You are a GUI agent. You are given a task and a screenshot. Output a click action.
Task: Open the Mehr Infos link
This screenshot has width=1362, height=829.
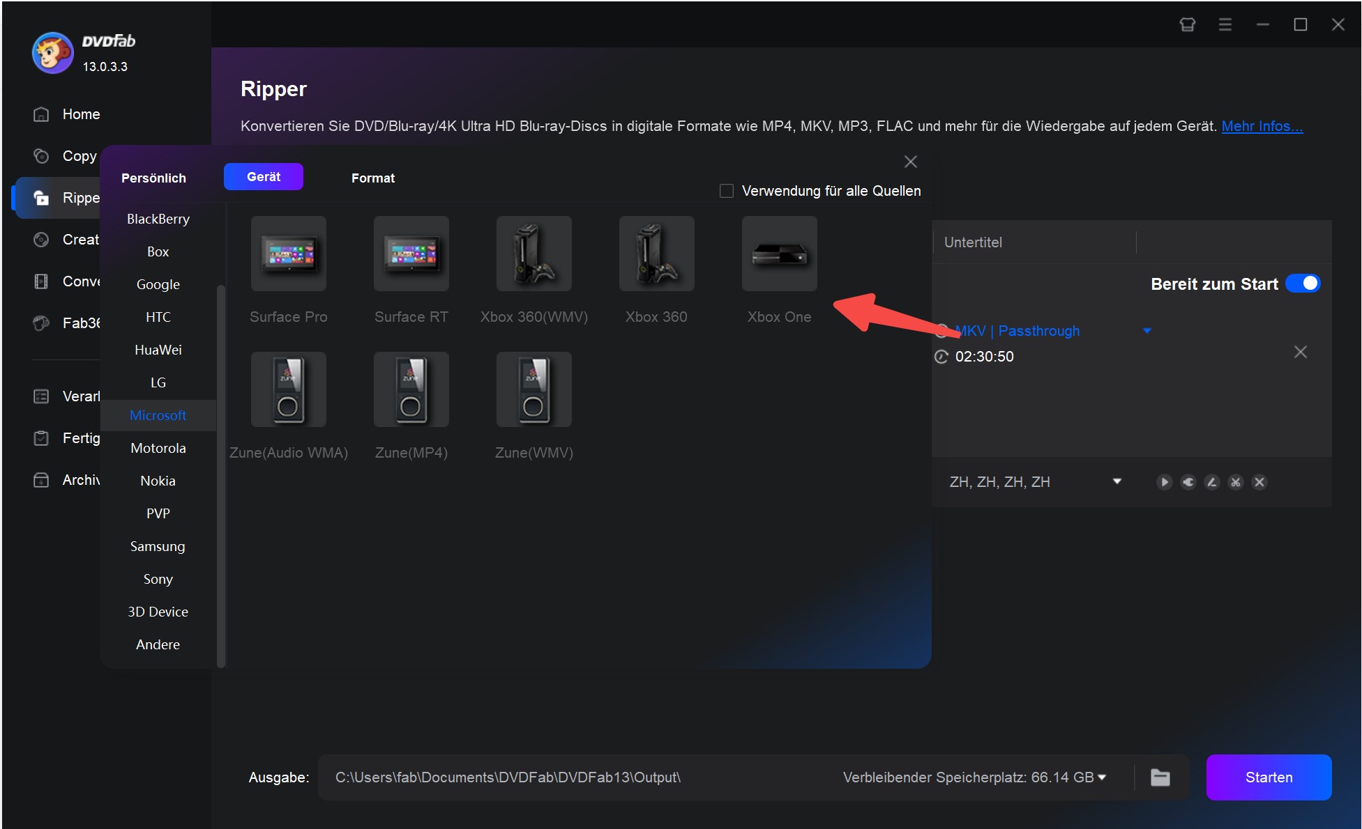point(1262,126)
